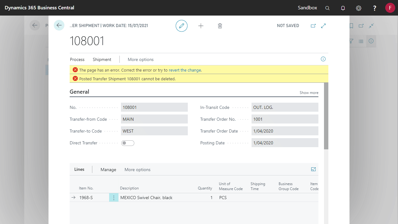Open the Manage menu in Lines
398x224 pixels.
click(108, 170)
